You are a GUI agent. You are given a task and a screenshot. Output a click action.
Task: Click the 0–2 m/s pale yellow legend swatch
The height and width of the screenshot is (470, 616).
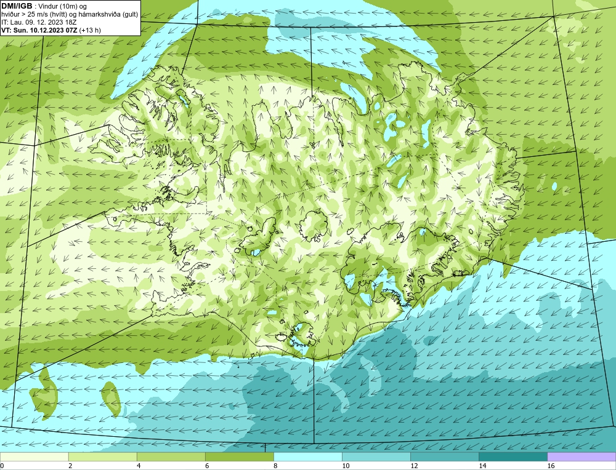pyautogui.click(x=34, y=456)
